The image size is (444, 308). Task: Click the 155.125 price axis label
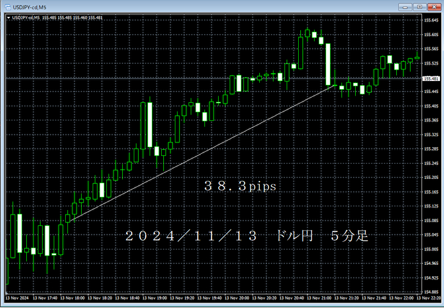click(x=431, y=206)
